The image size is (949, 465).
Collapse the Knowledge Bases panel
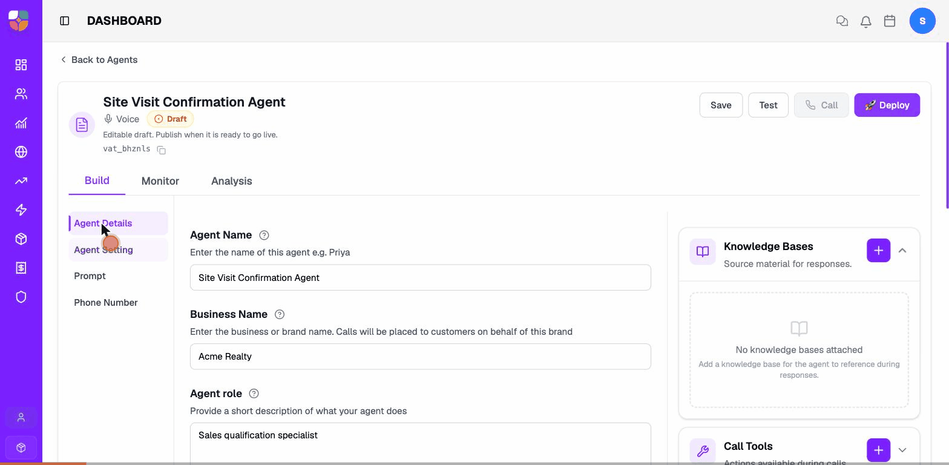902,251
